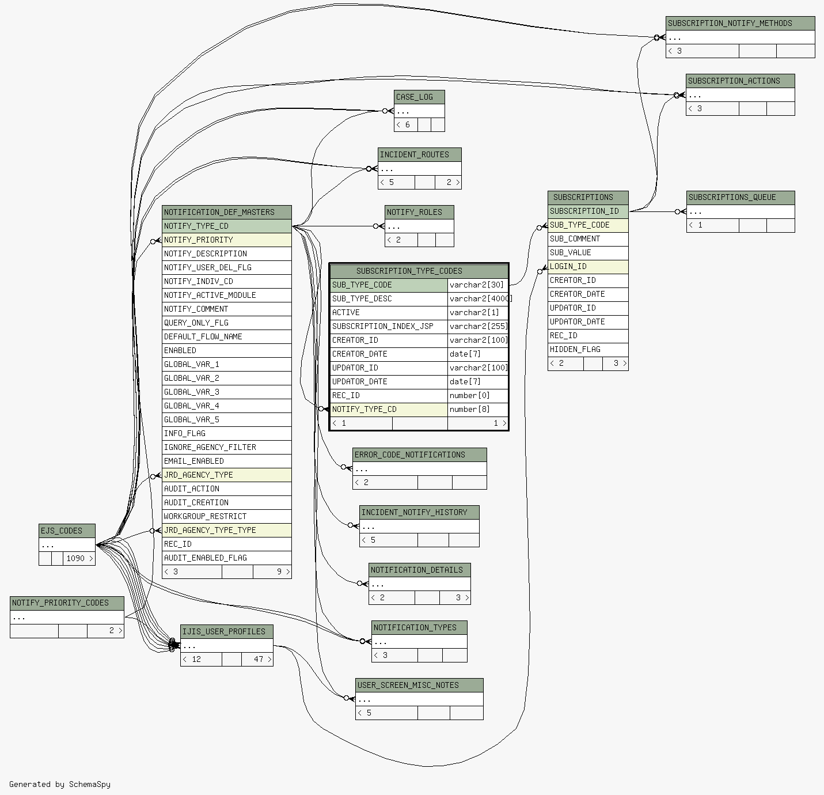Click the SUBSCRIPTIONS_QUEUE table header
The height and width of the screenshot is (795, 824).
click(740, 197)
